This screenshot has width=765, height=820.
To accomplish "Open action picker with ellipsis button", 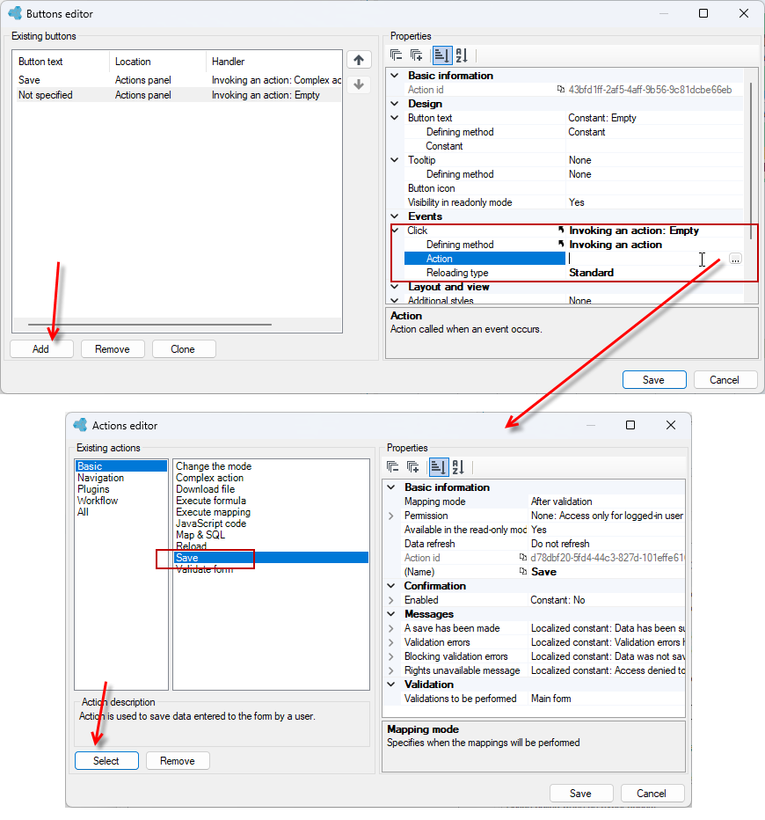I will tap(735, 259).
